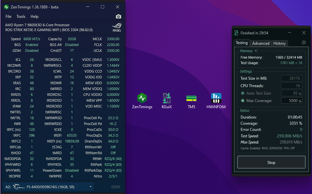312x194 pixels.
Task: Click the Max Coverage percent field
Action: (x=292, y=101)
